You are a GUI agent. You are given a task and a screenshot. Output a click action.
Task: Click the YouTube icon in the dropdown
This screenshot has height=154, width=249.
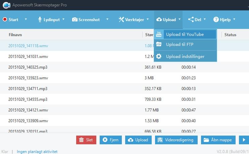point(159,34)
